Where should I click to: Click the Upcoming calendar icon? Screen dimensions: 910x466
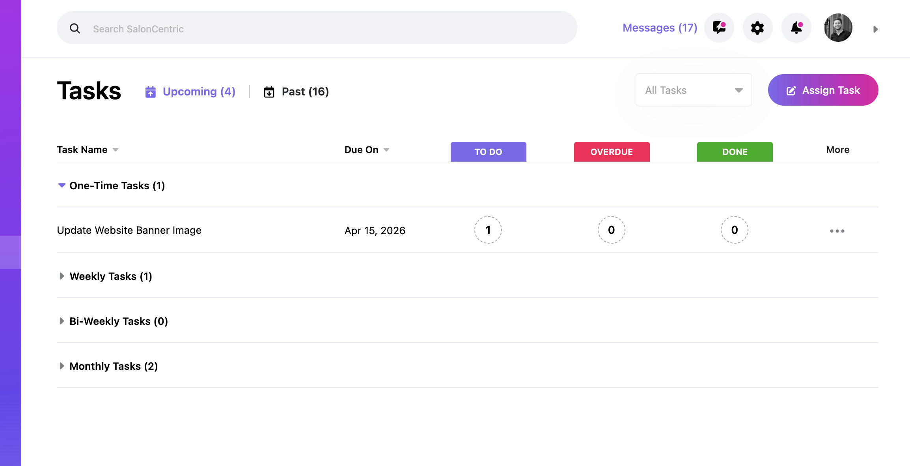point(151,92)
